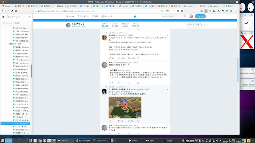Image resolution: width=255 pixels, height=143 pixels.
Task: Like the Gundam image tweet
Action: 129,121
